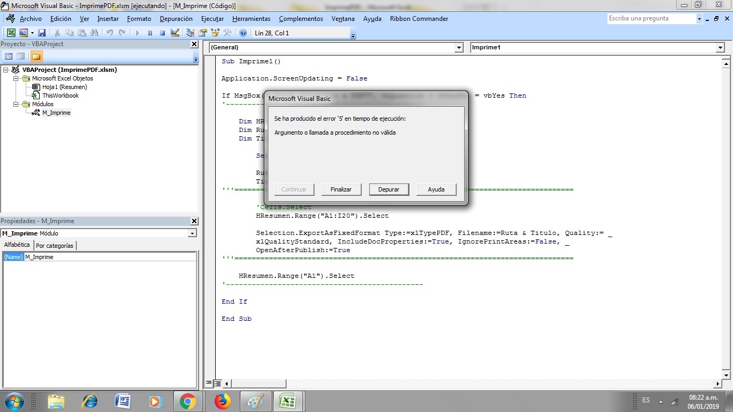733x412 pixels.
Task: Open the Formato menu
Action: pyautogui.click(x=139, y=19)
